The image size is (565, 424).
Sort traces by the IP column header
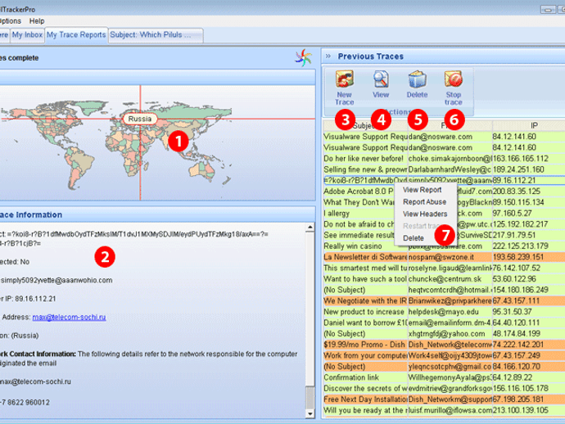click(x=534, y=126)
